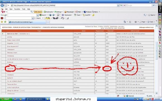Open author CATU profile link
The height and width of the screenshot is (101, 162).
point(76,43)
